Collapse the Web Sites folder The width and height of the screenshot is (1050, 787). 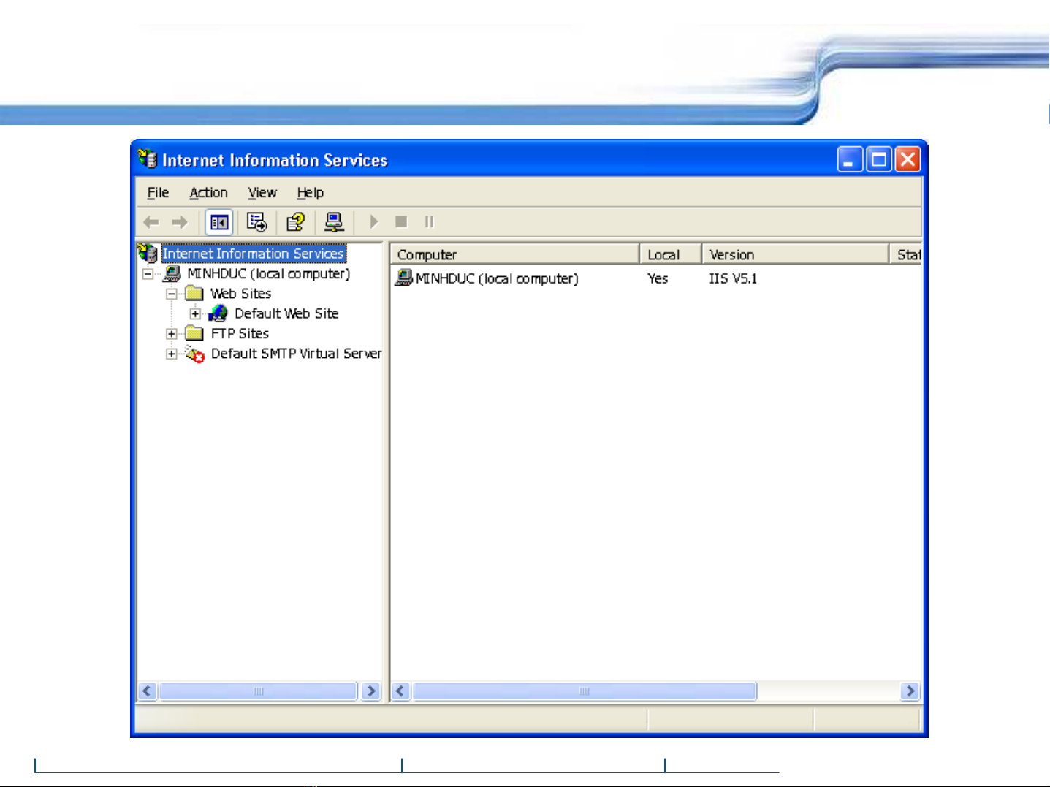(172, 294)
